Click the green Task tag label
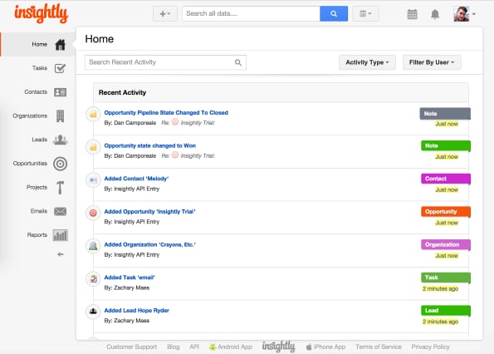Screen dimensions: 494x354 tap(446, 278)
